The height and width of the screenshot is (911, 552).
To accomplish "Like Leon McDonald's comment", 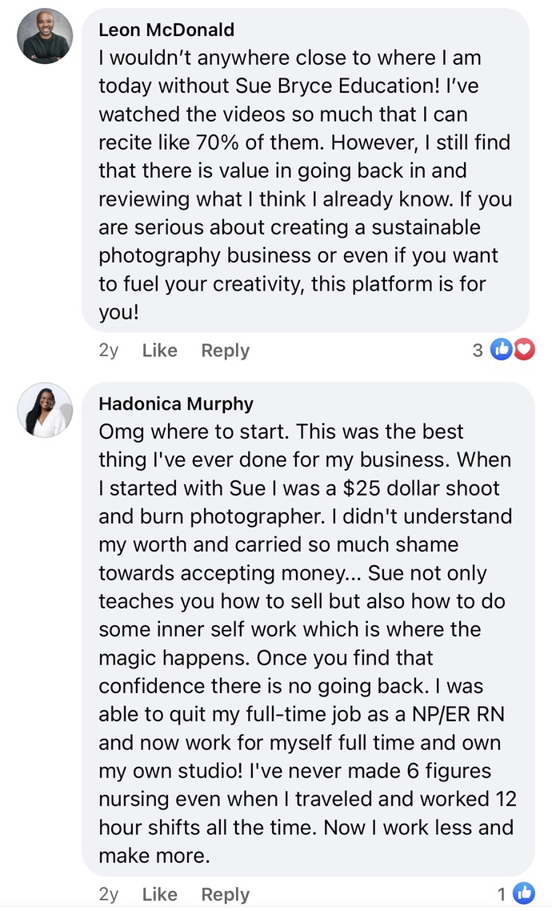I will tap(159, 351).
